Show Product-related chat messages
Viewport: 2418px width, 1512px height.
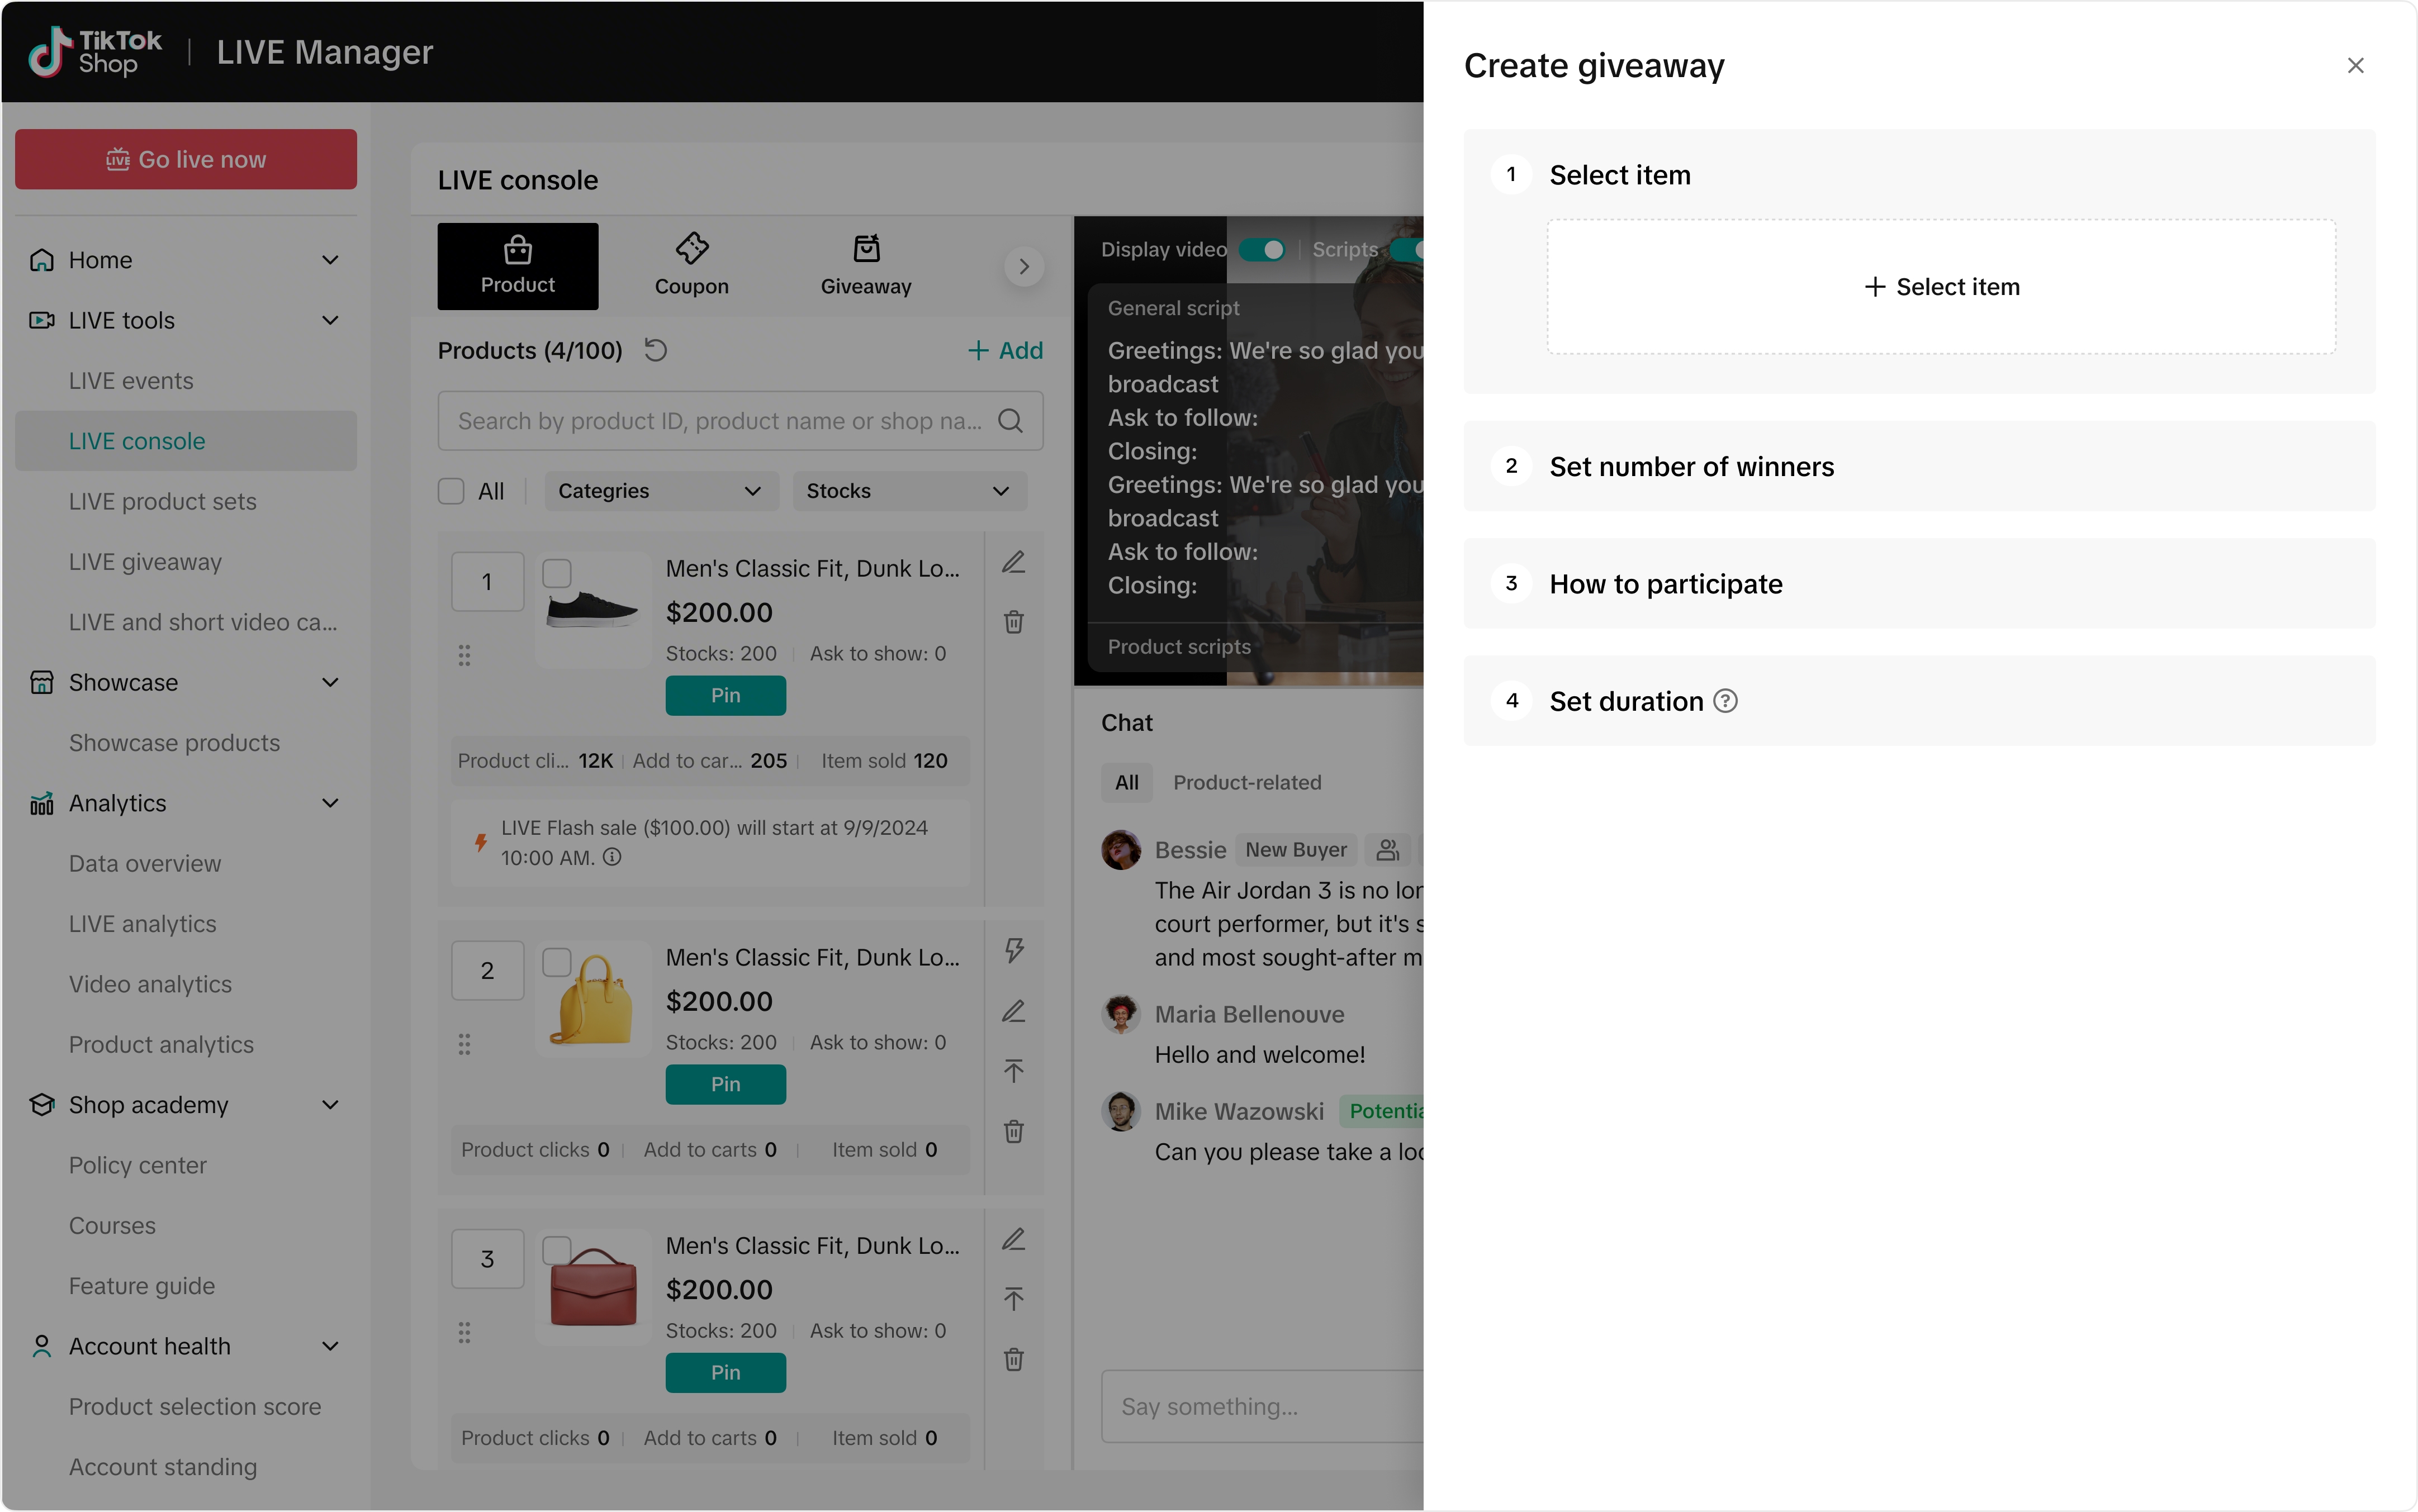pyautogui.click(x=1246, y=782)
